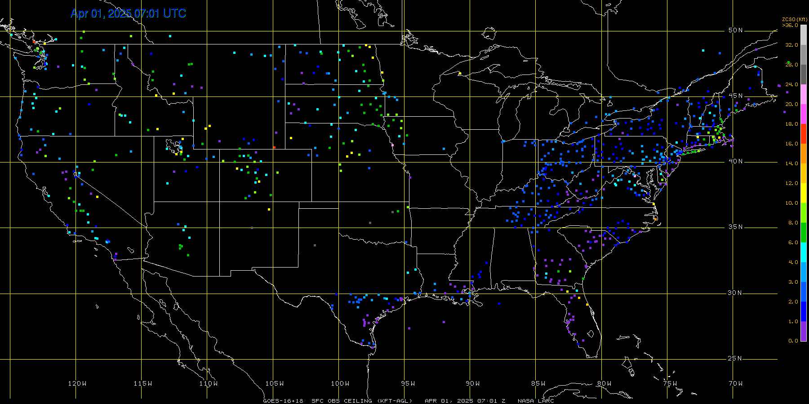
Task: Click the '120W' longitude label
Action: pyautogui.click(x=77, y=383)
